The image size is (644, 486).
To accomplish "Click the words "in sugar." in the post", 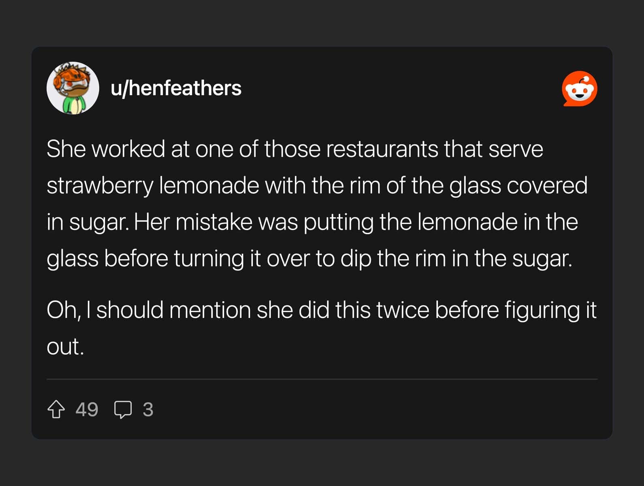I will (87, 222).
